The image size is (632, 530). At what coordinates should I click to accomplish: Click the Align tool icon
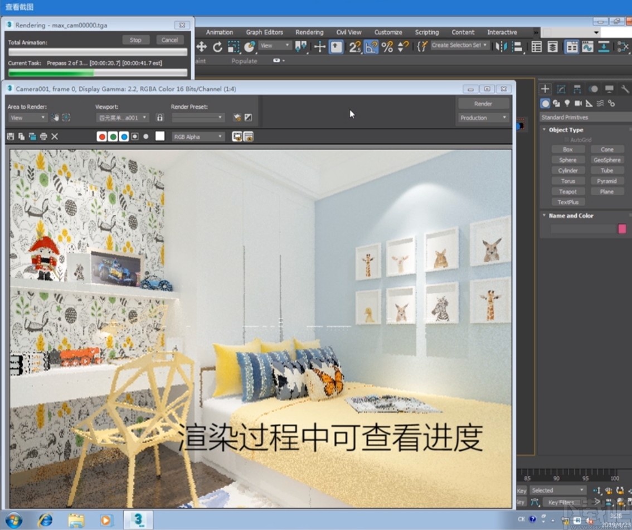coord(517,47)
